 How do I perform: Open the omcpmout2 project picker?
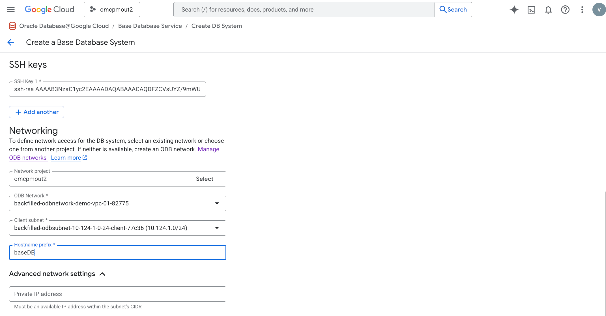pyautogui.click(x=112, y=9)
